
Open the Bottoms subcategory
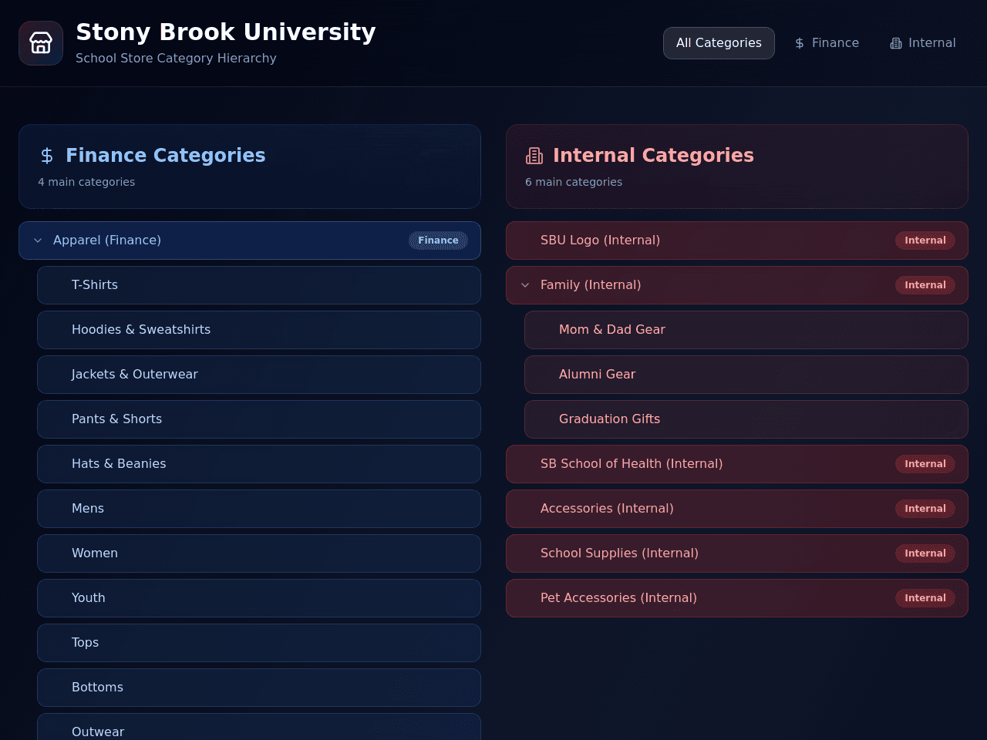[x=259, y=688]
